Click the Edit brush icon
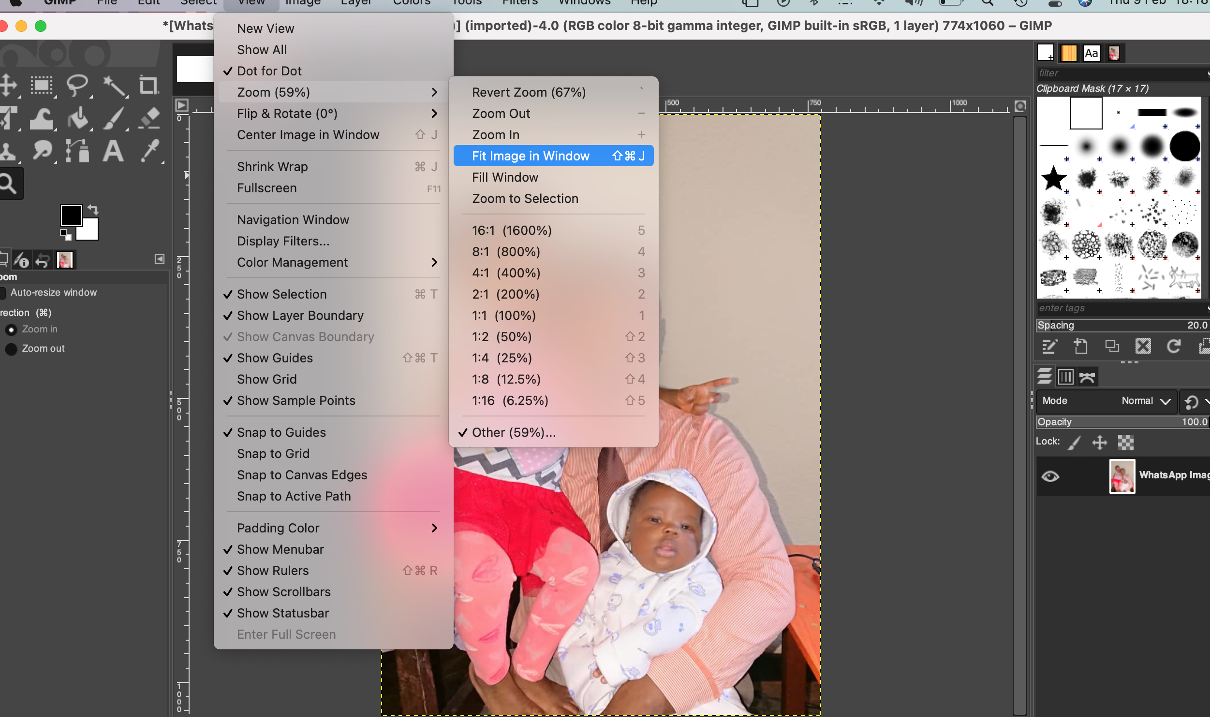This screenshot has height=717, width=1210. [1049, 346]
